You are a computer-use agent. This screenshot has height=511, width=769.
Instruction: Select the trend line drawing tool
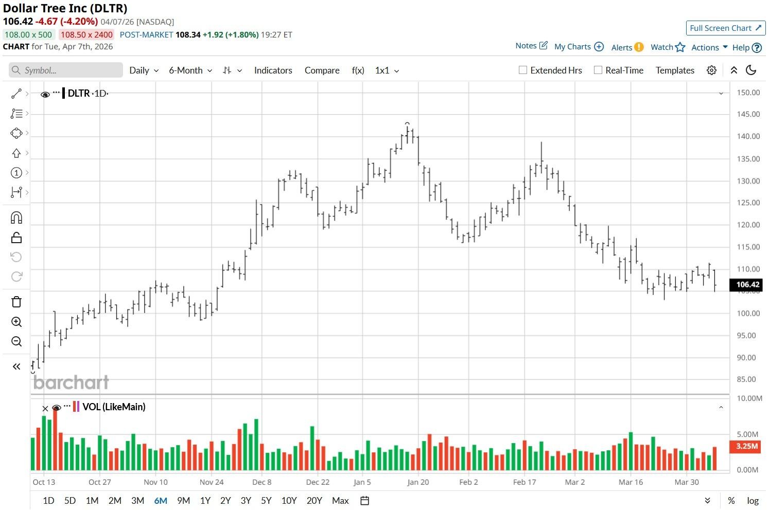pyautogui.click(x=16, y=94)
